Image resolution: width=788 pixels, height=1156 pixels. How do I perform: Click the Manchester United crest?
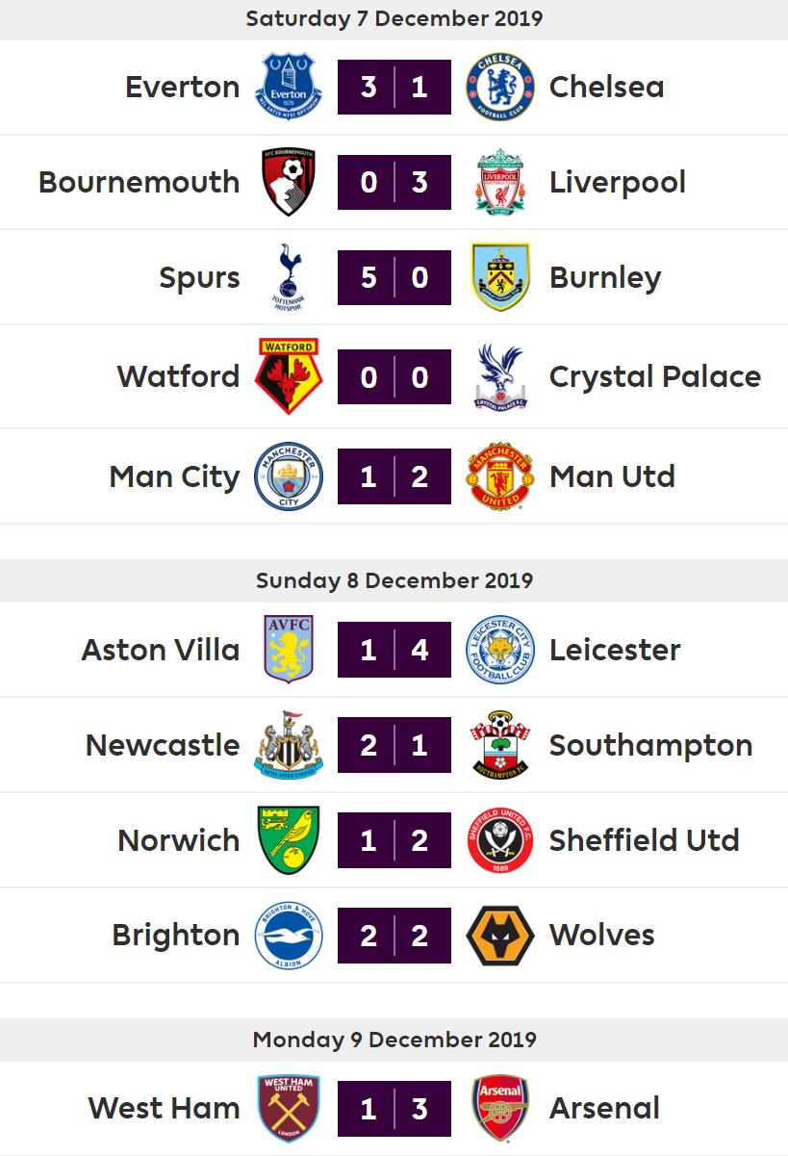pyautogui.click(x=499, y=476)
